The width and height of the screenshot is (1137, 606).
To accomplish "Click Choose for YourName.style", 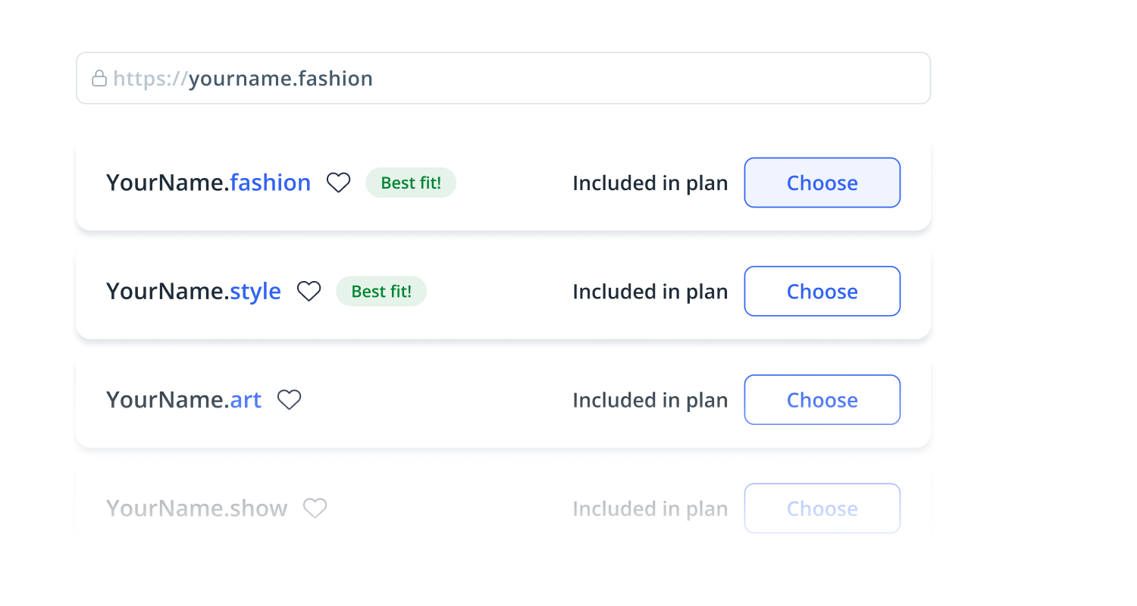I will coord(822,291).
